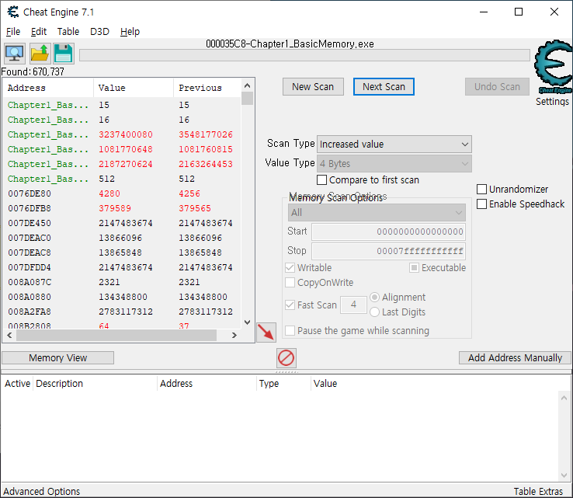Screen dimensions: 573x498
Task: Click the Fast Scan alignment value field
Action: tap(353, 305)
